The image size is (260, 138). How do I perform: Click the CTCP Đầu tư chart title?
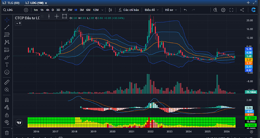pyautogui.click(x=28, y=18)
